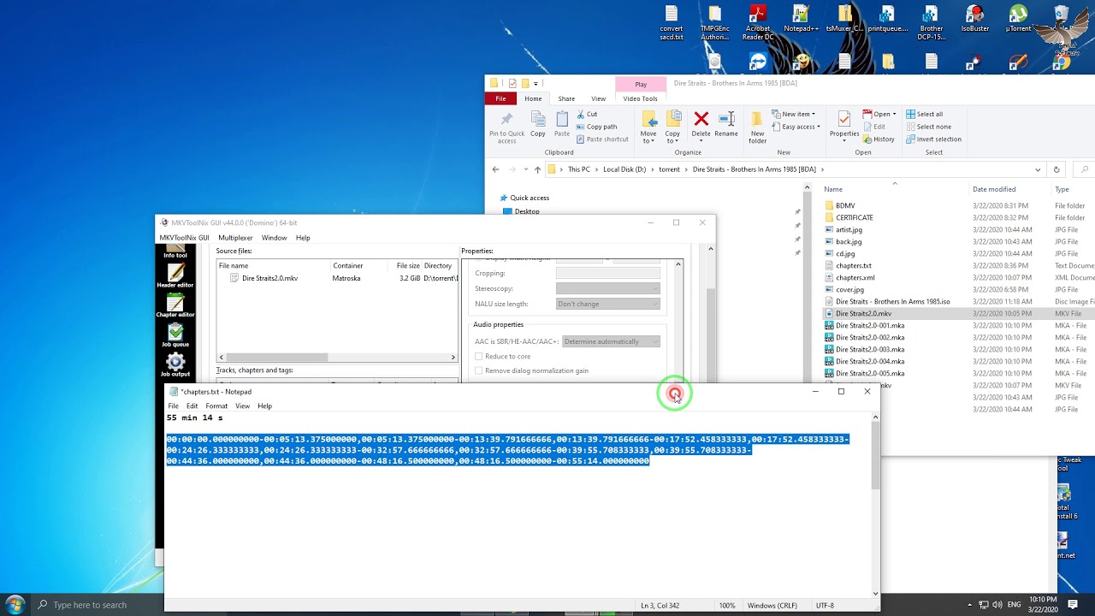Expand the address bar history dropdown

coord(1038,169)
